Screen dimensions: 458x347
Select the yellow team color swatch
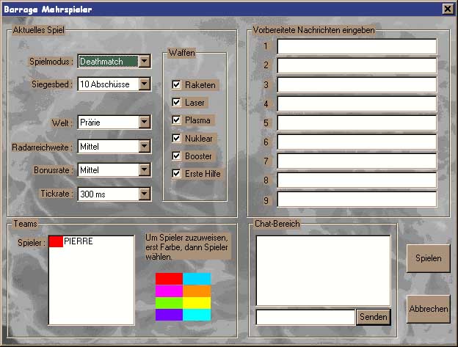click(197, 302)
